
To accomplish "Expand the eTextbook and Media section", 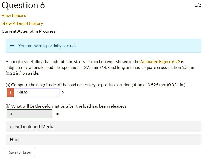I will pyautogui.click(x=103, y=127).
